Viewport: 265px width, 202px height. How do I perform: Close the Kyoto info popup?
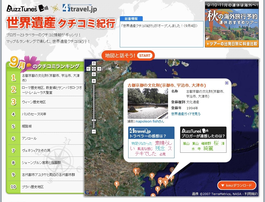pos(227,83)
